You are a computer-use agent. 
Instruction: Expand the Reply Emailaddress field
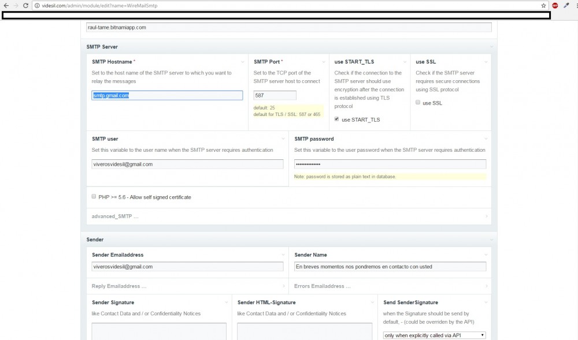coord(119,286)
